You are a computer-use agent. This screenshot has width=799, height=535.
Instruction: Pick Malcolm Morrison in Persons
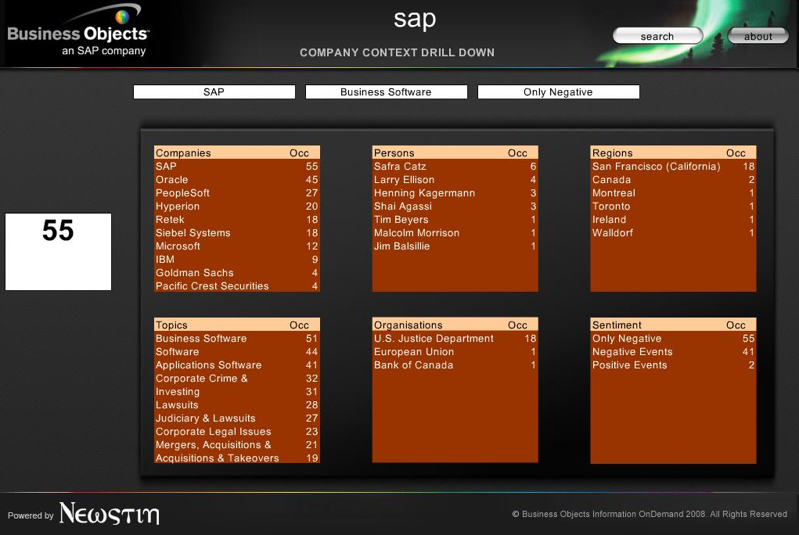455,232
